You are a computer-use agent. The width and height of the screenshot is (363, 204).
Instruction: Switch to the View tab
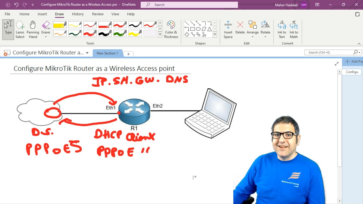[115, 14]
